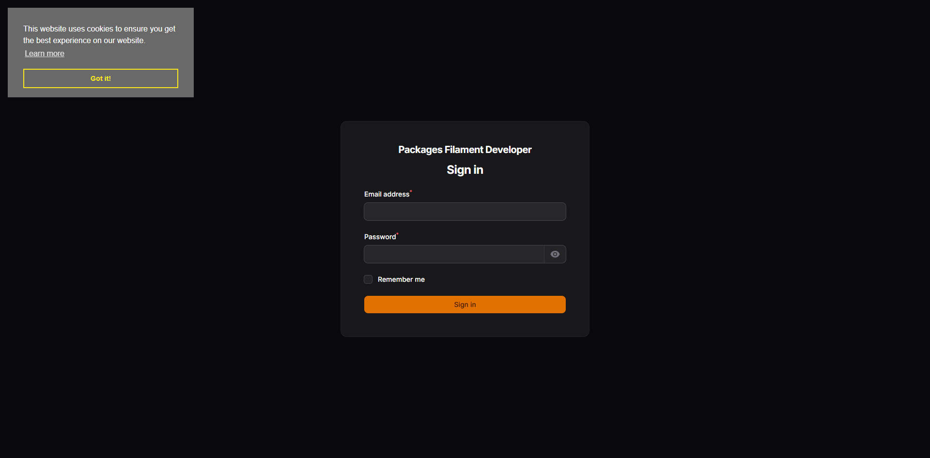Image resolution: width=930 pixels, height=458 pixels.
Task: Reveal password with the eye icon
Action: pyautogui.click(x=555, y=254)
